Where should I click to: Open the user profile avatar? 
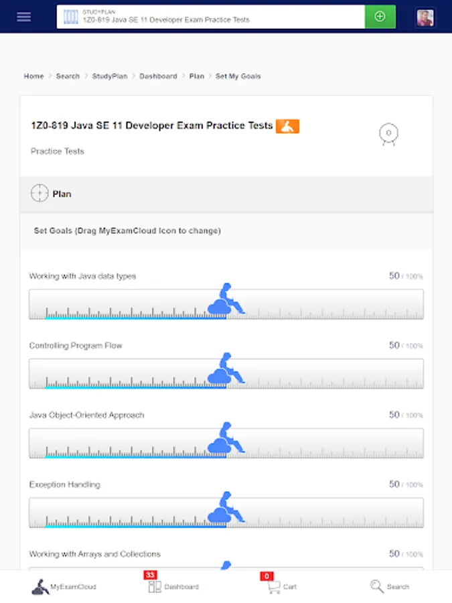425,17
